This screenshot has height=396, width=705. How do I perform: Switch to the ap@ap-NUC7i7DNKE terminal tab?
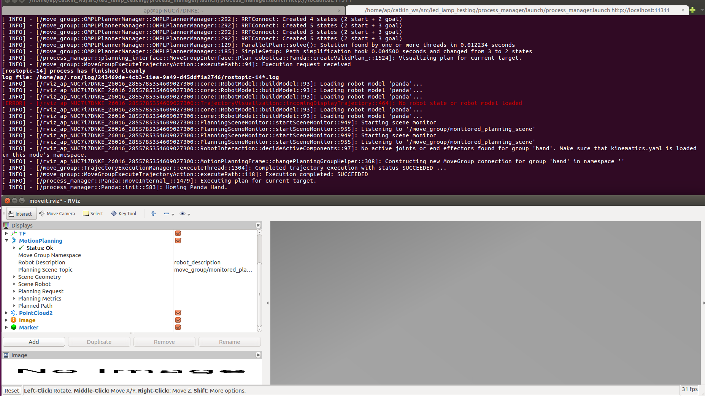click(173, 10)
